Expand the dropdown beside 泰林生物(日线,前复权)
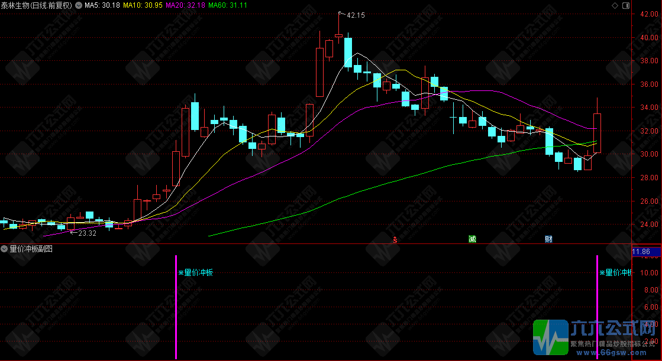The width and height of the screenshot is (662, 361). (x=79, y=5)
